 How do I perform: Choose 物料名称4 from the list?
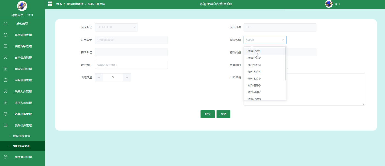tap(264, 72)
